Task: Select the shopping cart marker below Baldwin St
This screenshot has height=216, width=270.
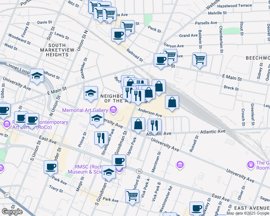Action: click(199, 59)
